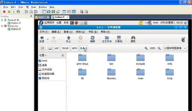
Task: Open the 系统 system menu in the panel
Action: (66, 22)
